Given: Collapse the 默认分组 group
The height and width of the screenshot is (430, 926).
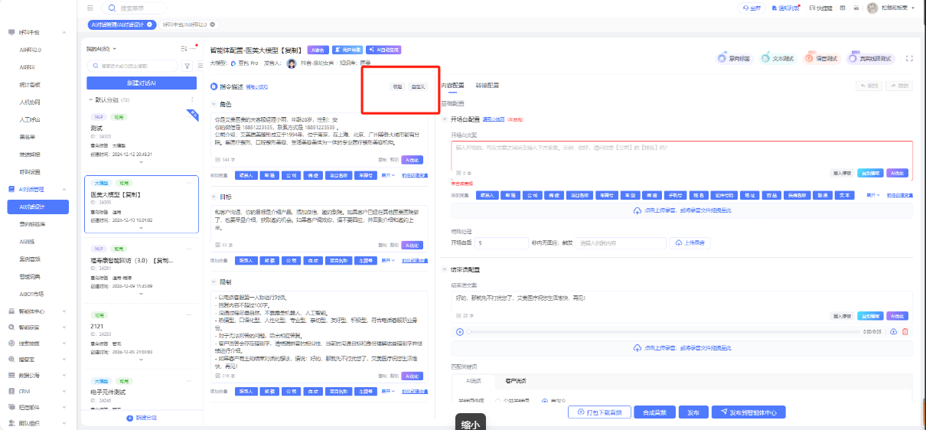Looking at the screenshot, I should point(91,99).
